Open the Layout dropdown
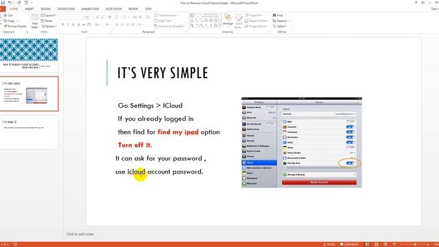Image resolution: width=439 pixels, height=247 pixels. (x=49, y=15)
